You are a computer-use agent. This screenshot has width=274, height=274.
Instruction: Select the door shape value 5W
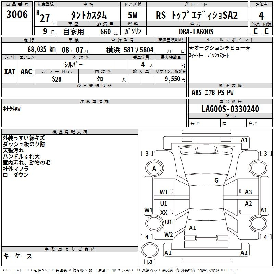[x=133, y=15]
